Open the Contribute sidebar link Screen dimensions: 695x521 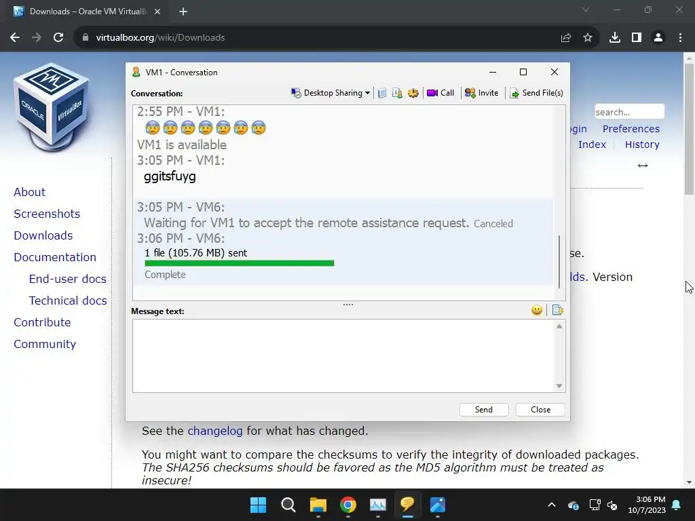click(42, 322)
